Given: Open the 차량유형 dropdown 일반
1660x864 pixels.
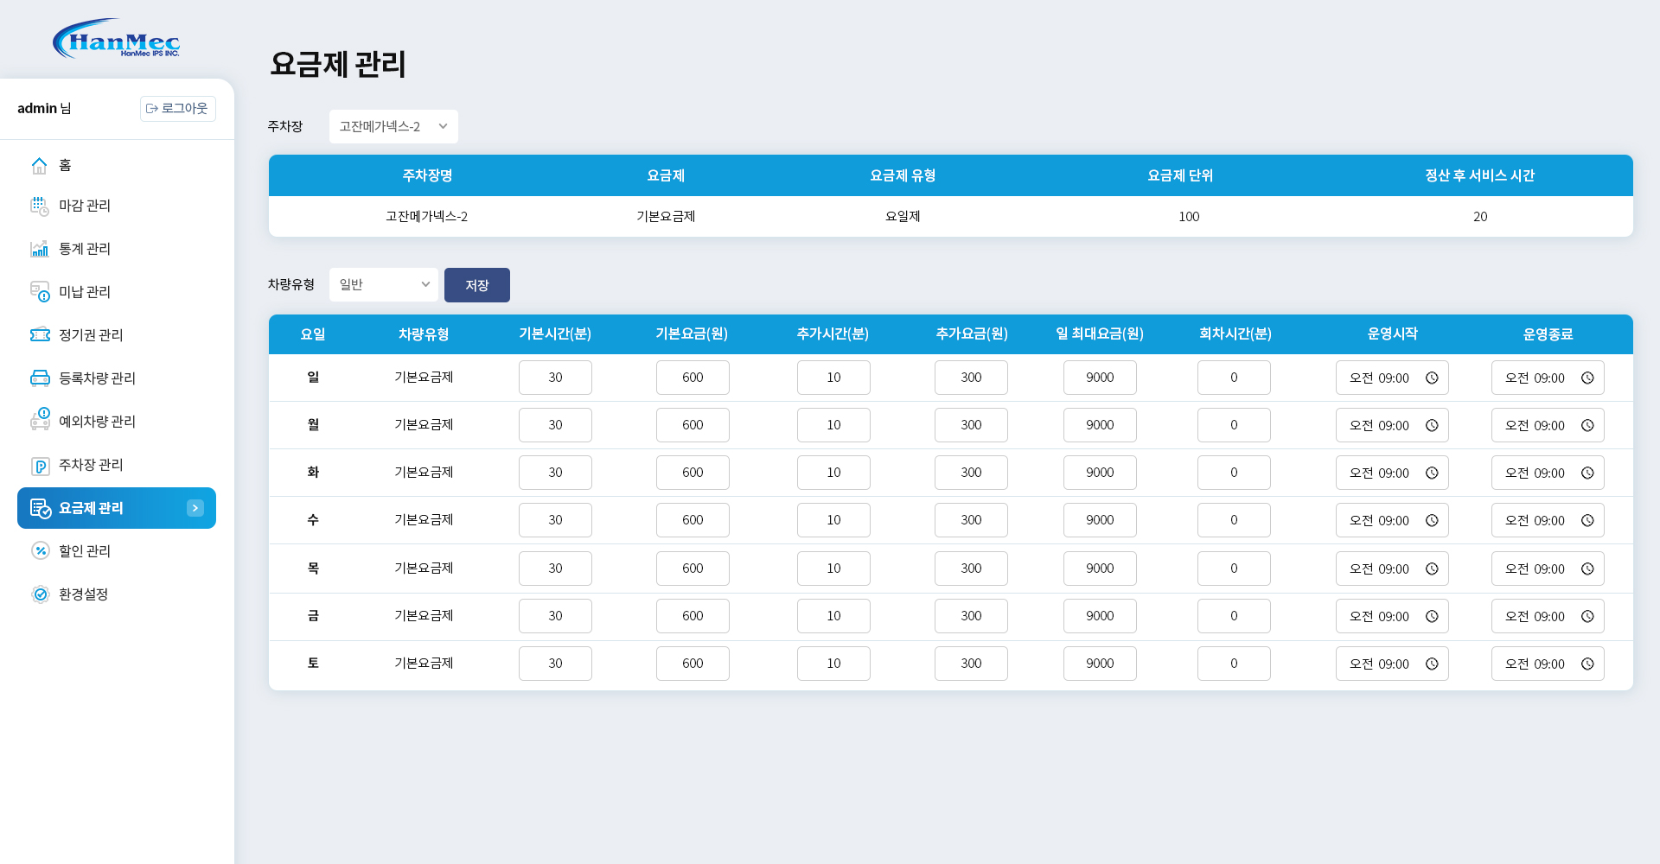Looking at the screenshot, I should point(384,284).
